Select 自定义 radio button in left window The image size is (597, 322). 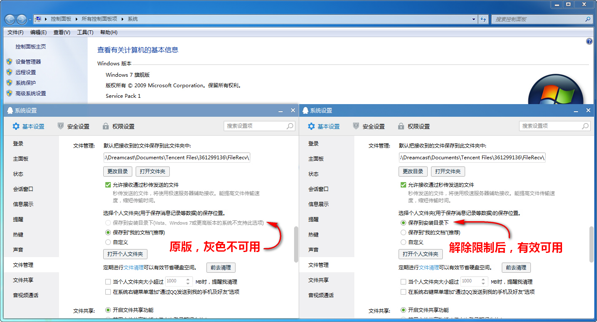click(x=108, y=242)
